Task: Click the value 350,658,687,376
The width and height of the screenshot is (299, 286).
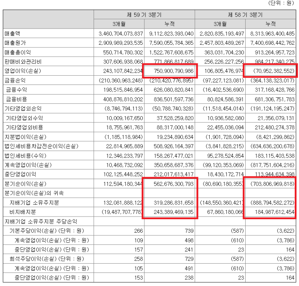Action: pos(174,165)
